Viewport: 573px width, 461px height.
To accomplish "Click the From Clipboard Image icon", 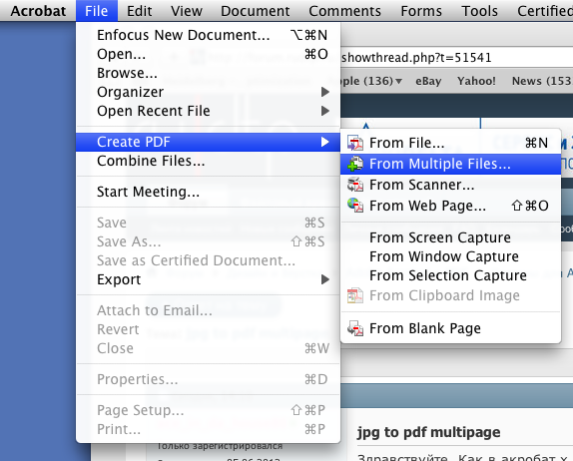I will (x=355, y=295).
